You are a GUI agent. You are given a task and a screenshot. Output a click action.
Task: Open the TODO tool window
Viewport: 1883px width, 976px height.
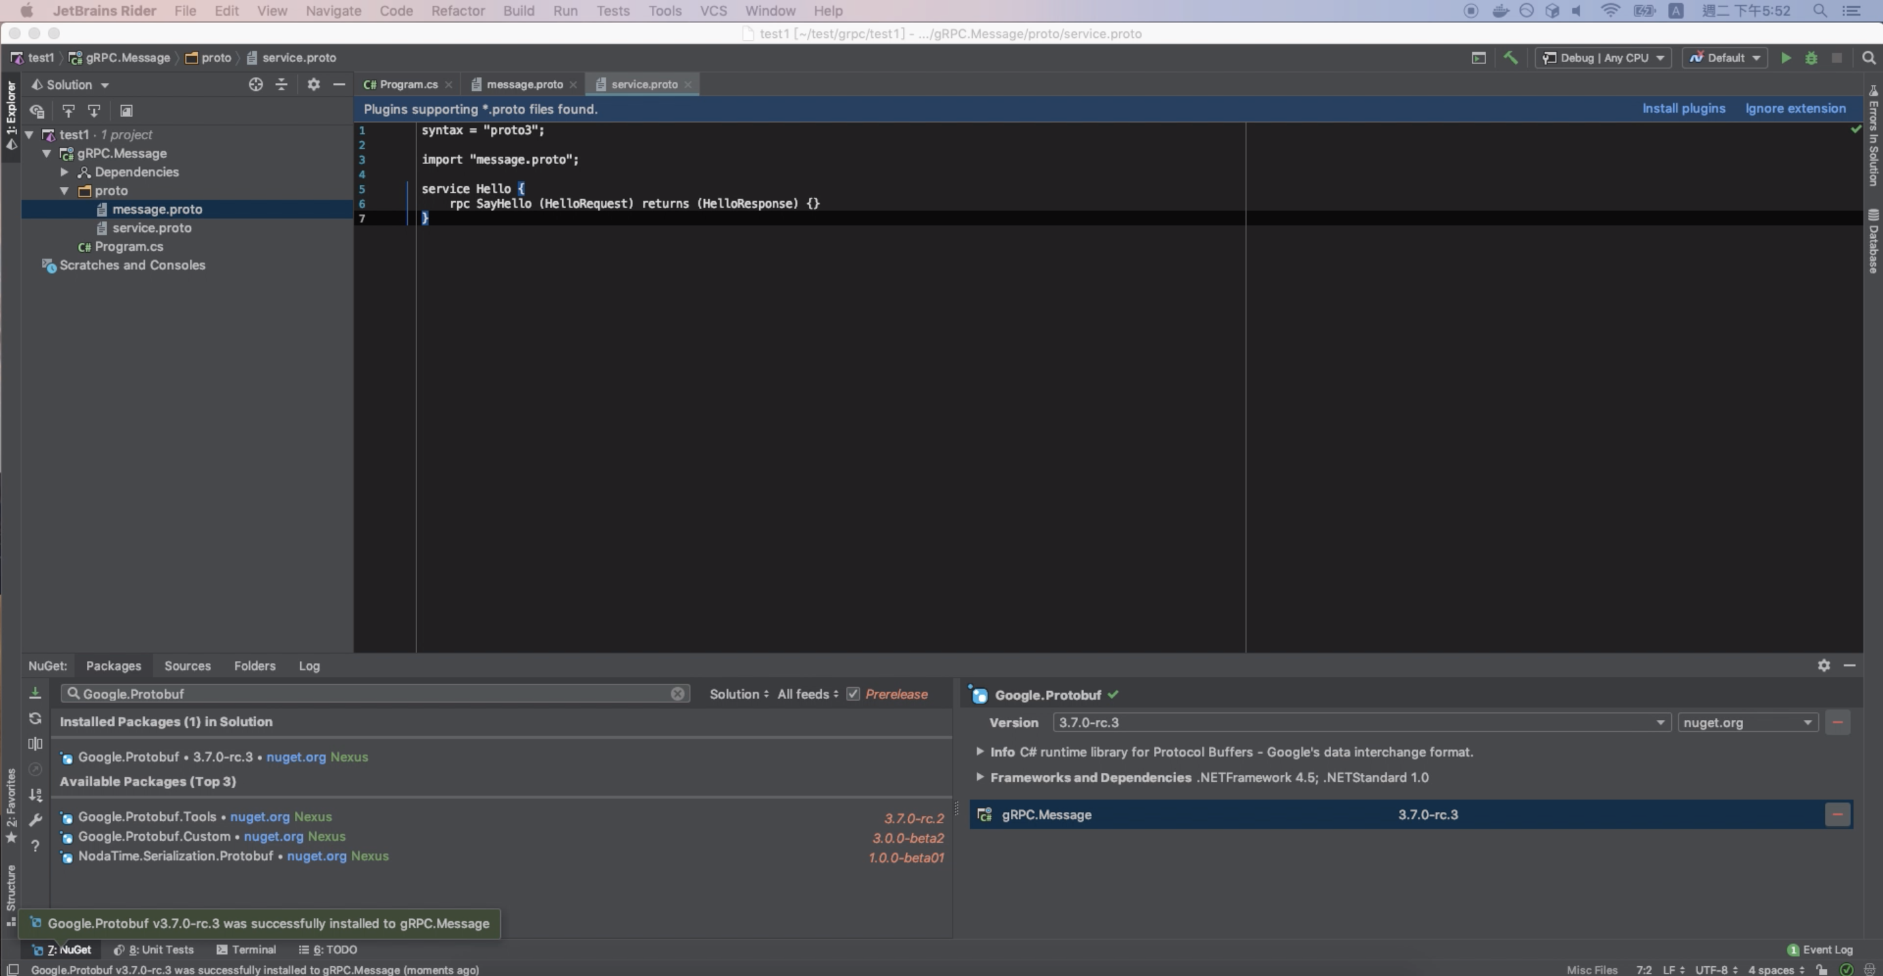pos(328,950)
